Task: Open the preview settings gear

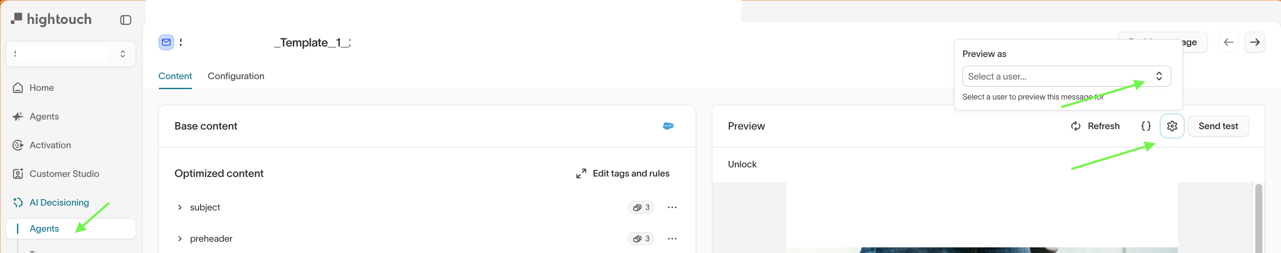Action: click(x=1172, y=126)
